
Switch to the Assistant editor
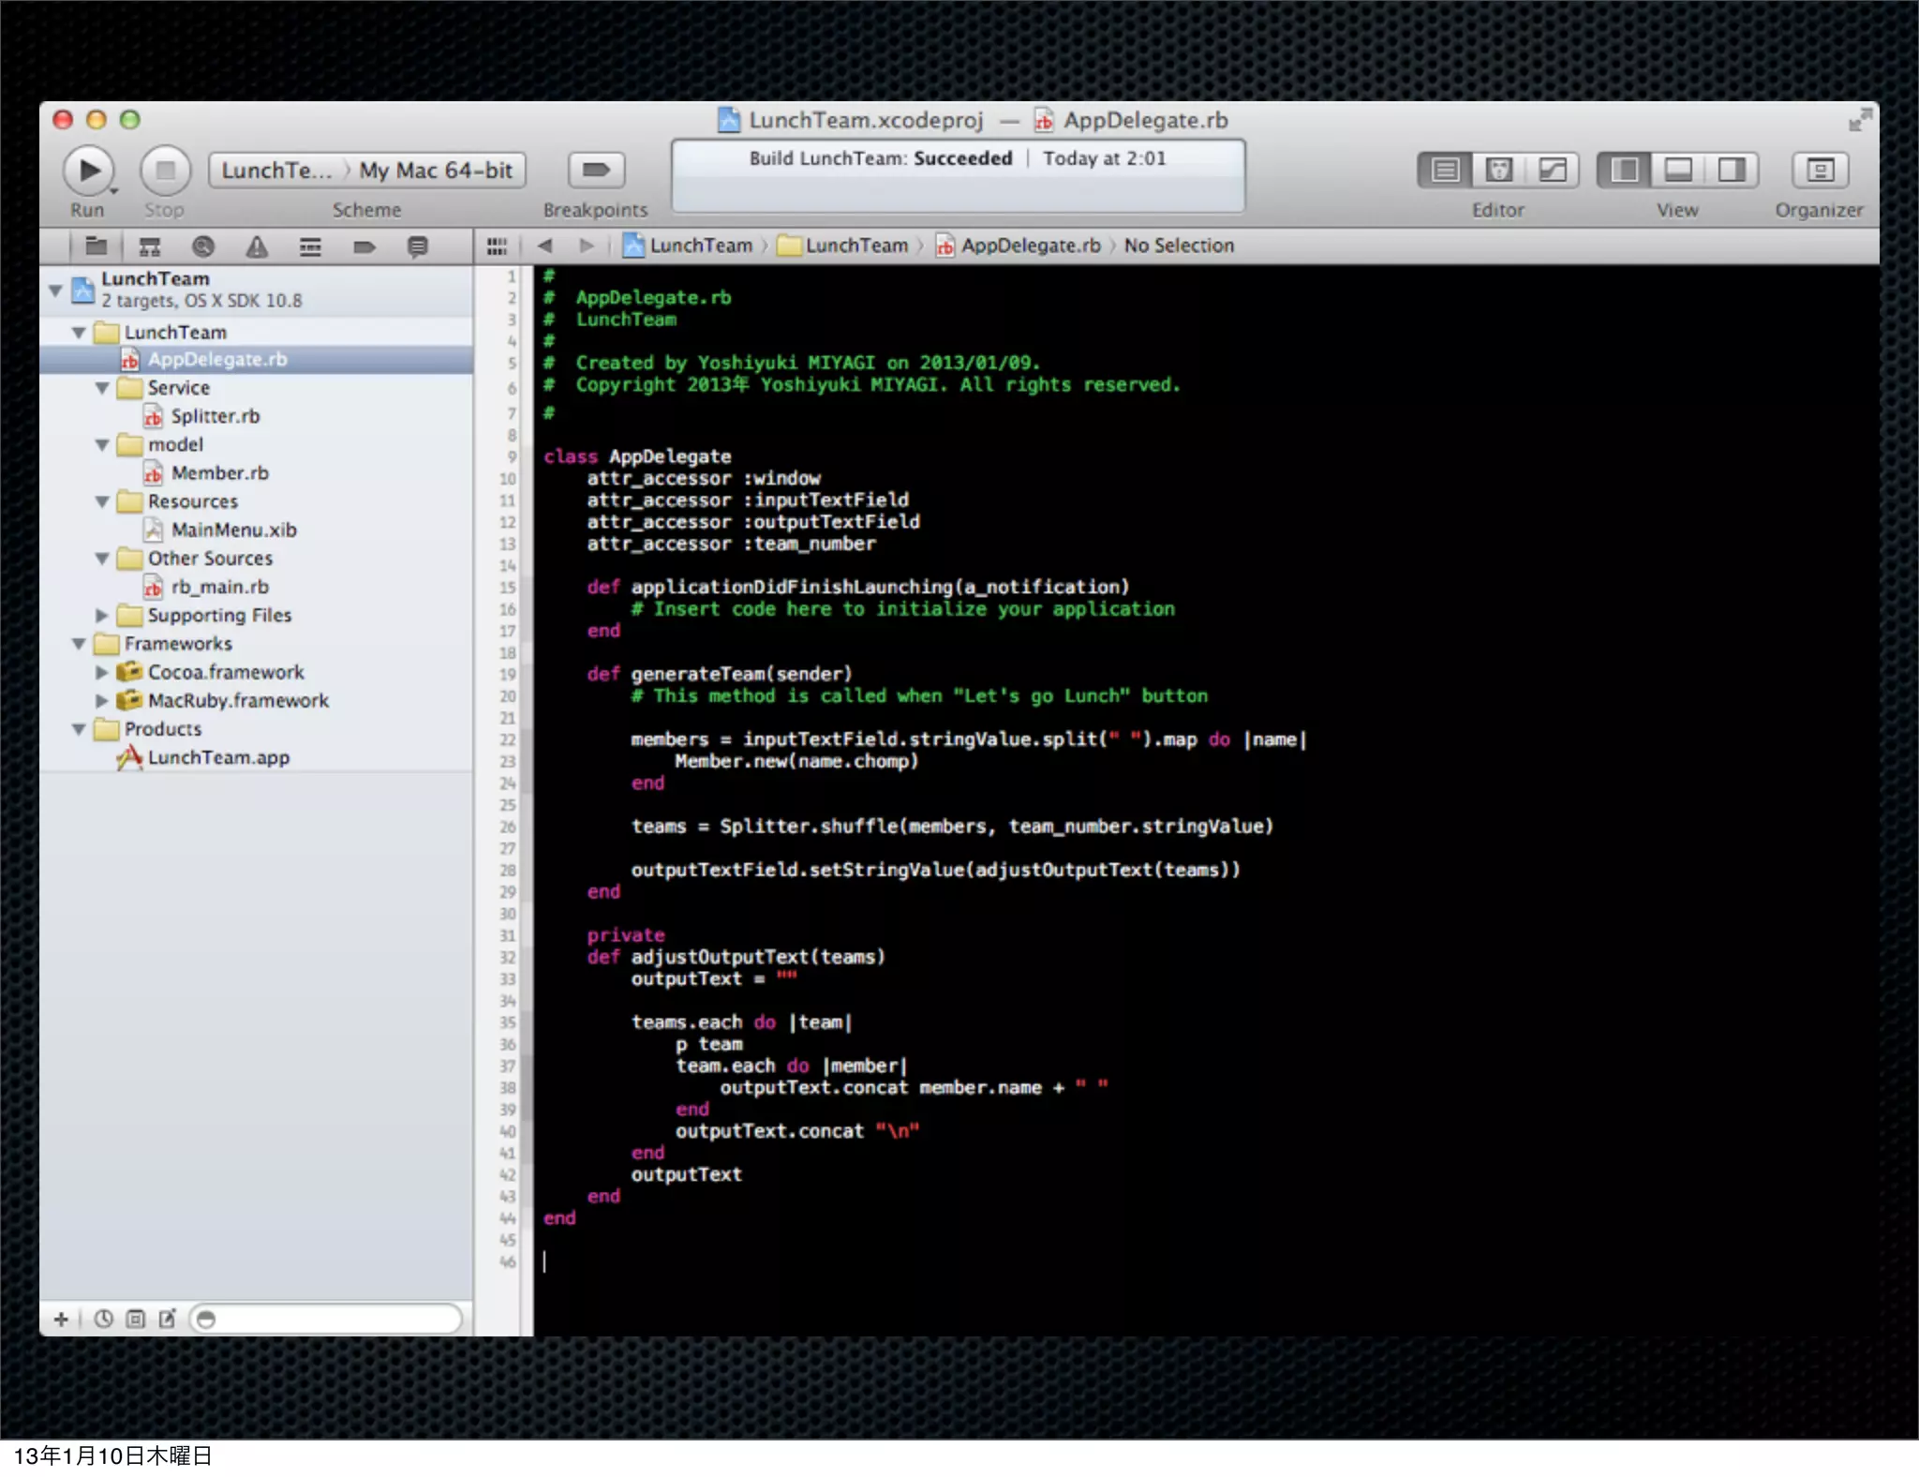[1498, 171]
